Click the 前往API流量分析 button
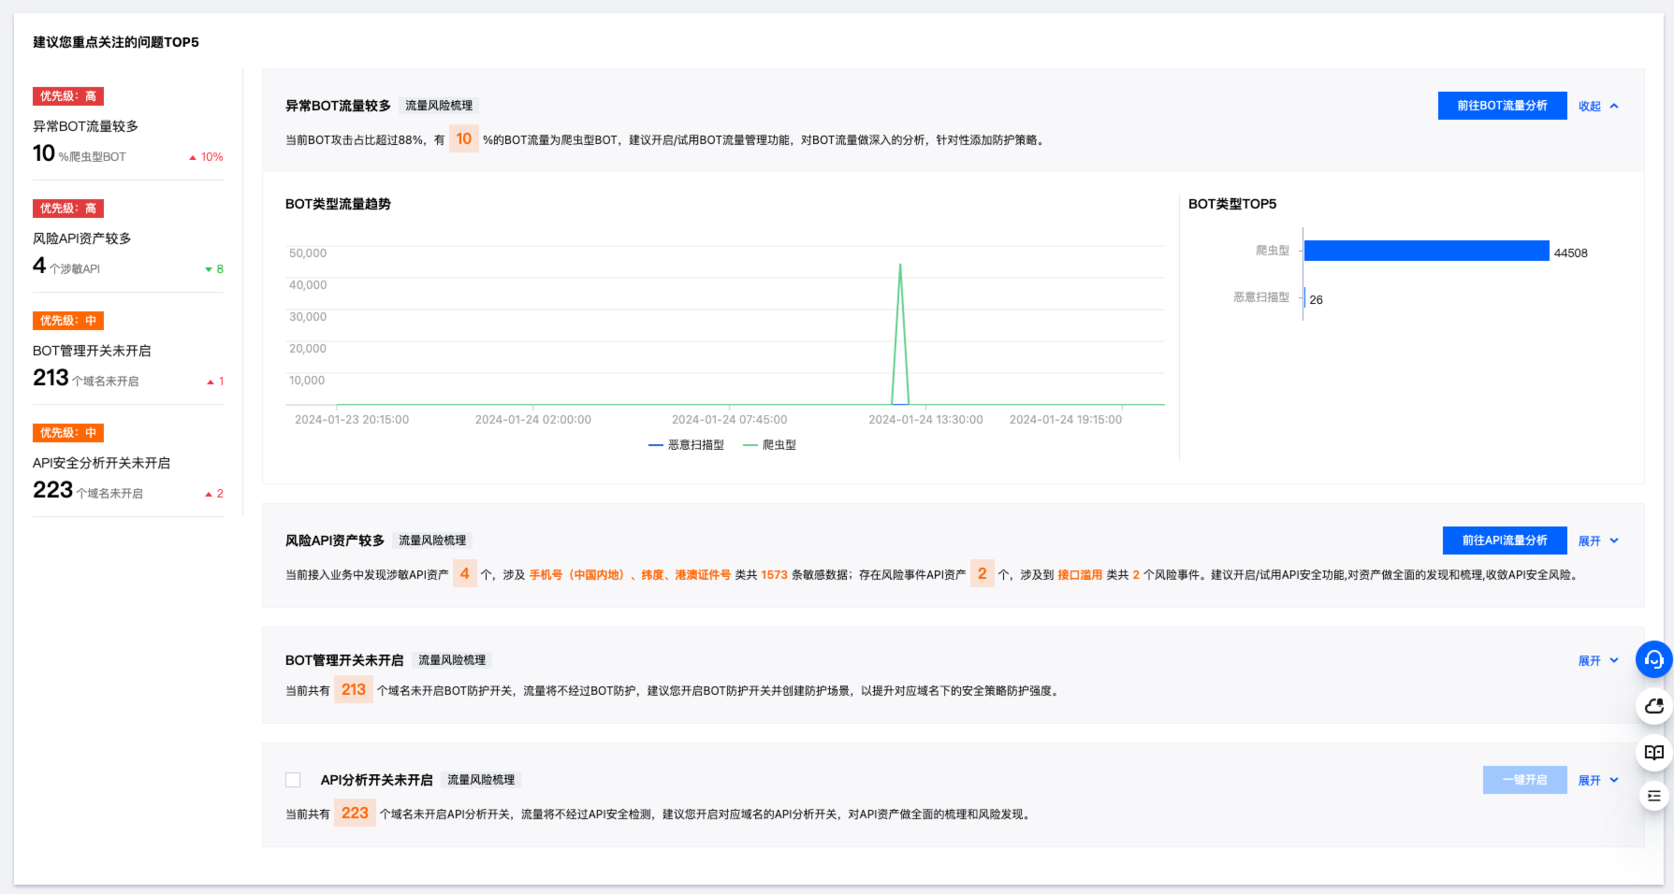Viewport: 1674px width, 894px height. click(1505, 541)
